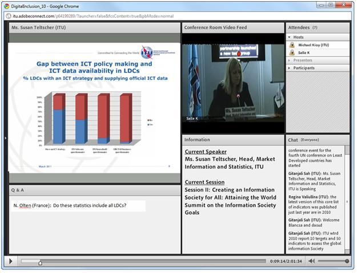
Task: Maximize the Chrome window
Action: (x=331, y=5)
